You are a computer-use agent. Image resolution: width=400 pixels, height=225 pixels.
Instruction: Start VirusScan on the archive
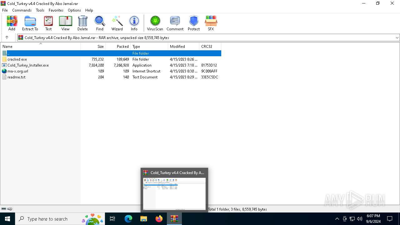155,23
